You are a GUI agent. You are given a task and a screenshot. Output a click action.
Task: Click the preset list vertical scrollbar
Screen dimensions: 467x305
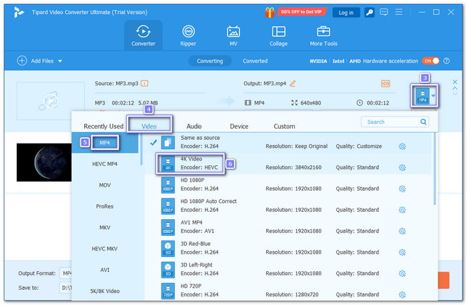click(435, 168)
